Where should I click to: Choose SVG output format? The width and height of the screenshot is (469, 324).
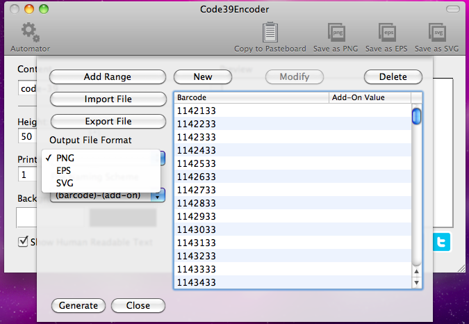pos(101,183)
